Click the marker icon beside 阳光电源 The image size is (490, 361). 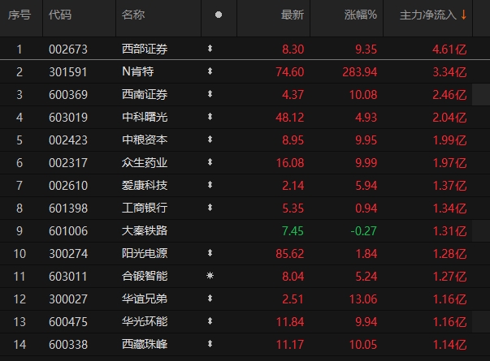click(210, 253)
